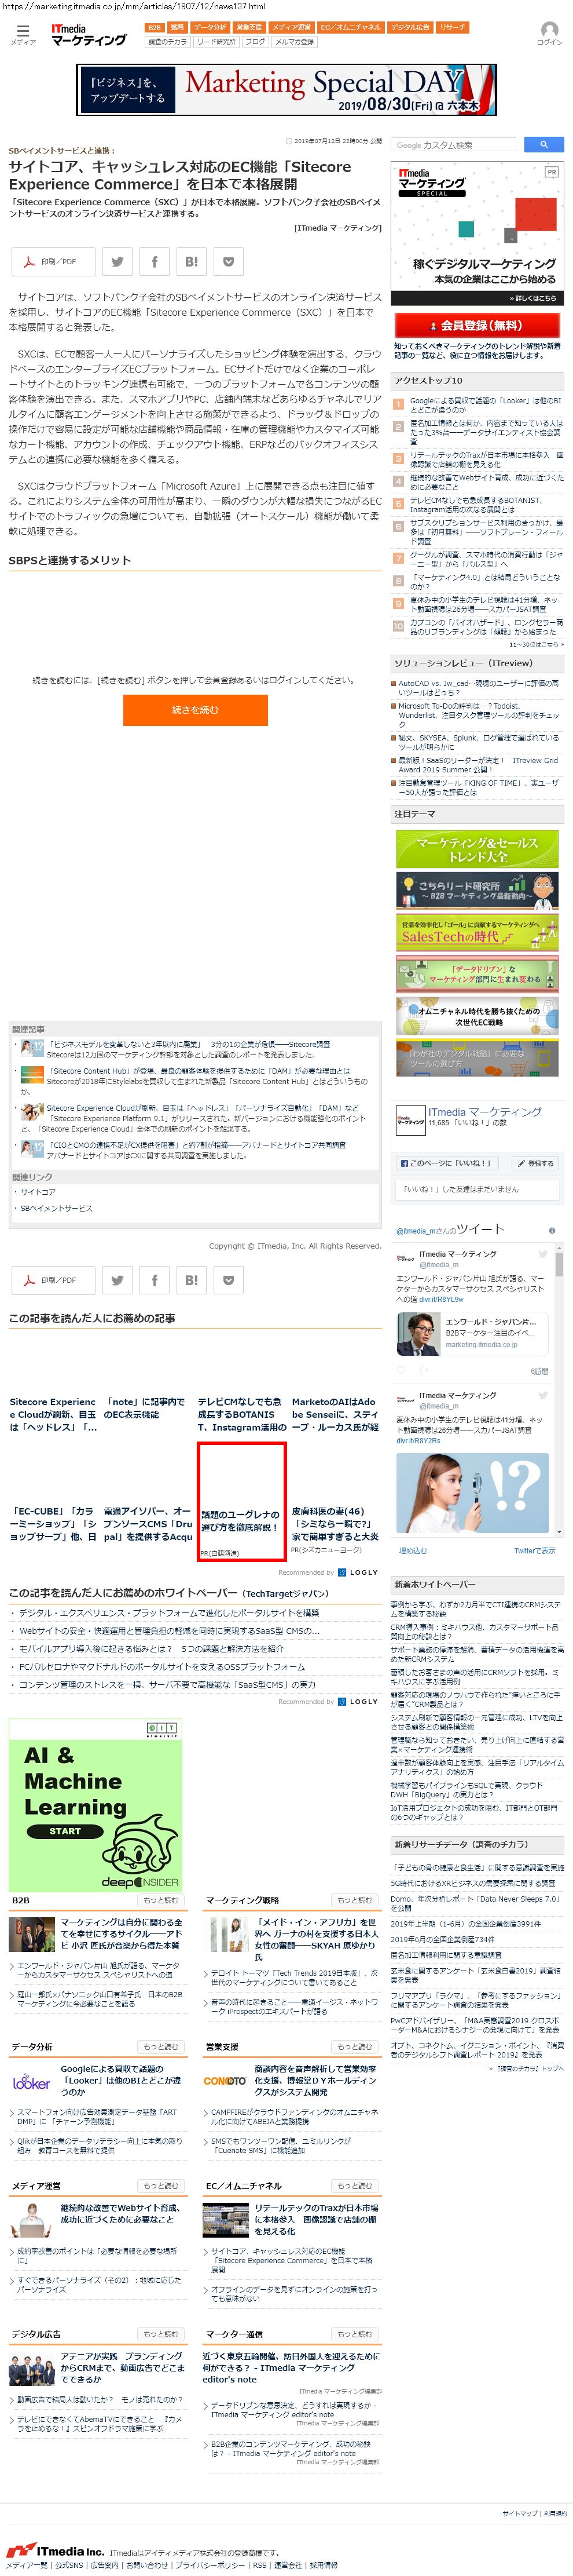Open the マーケティング&セールス トレンド大全 banner

click(477, 849)
